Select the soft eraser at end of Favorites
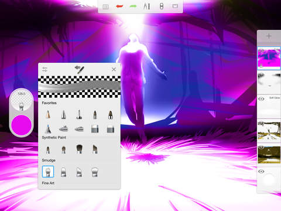Screen dimensions: 281x211 111,129
